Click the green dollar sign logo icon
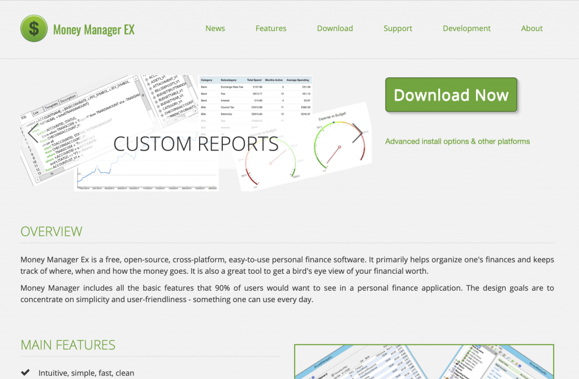579x379 pixels. click(x=34, y=28)
